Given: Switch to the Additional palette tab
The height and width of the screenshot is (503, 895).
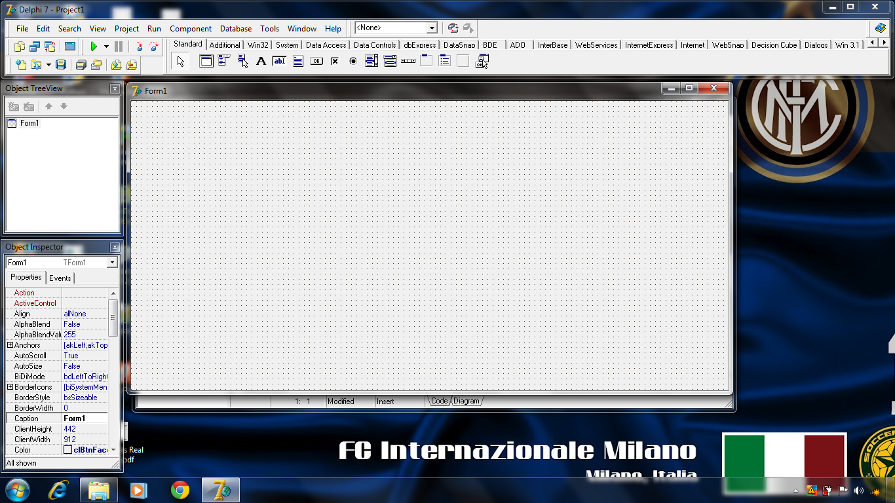Looking at the screenshot, I should (225, 45).
